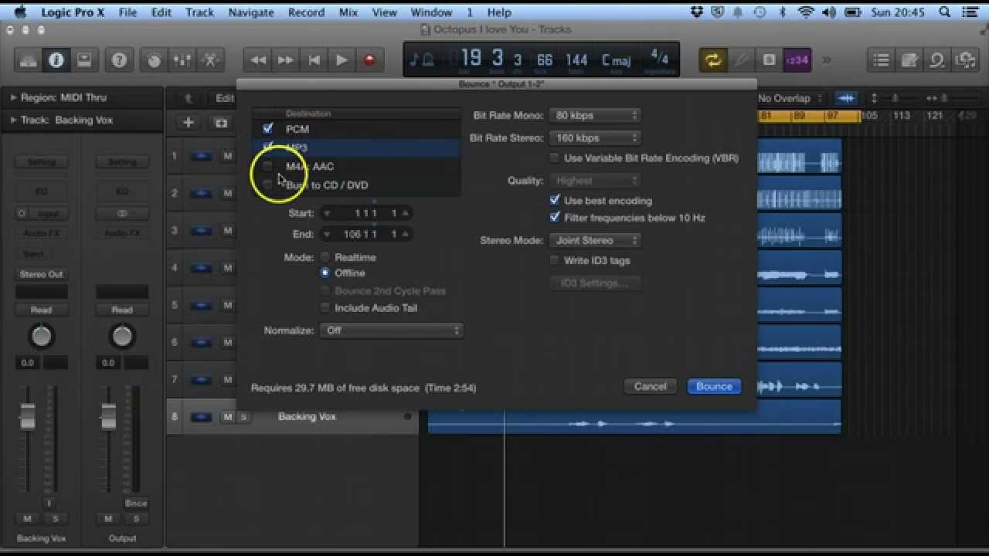Viewport: 989px width, 556px height.
Task: Click the catch/up arrow icon beside Edit
Action: [188, 98]
